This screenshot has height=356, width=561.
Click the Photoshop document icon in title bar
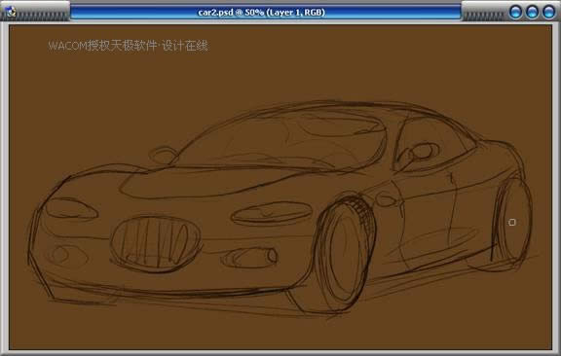11,12
